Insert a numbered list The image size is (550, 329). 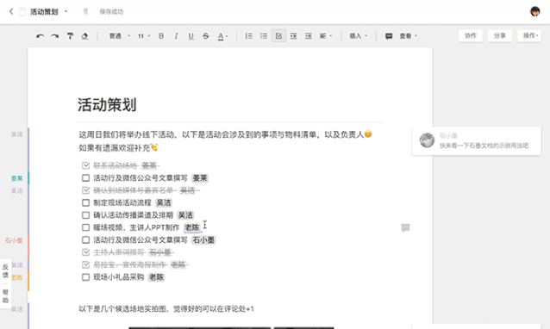tap(248, 36)
